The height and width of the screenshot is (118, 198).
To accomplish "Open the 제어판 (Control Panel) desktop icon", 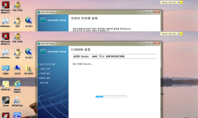I will click(x=6, y=69).
